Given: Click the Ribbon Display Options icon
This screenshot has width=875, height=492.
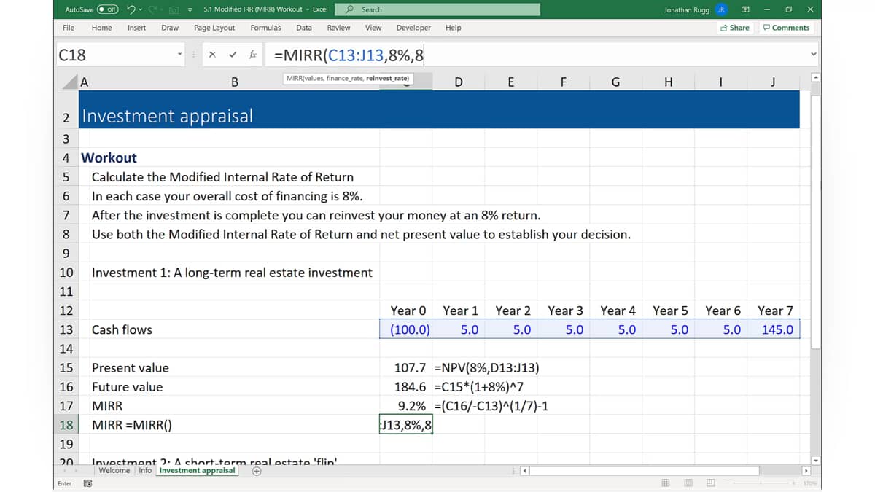Looking at the screenshot, I should click(745, 9).
